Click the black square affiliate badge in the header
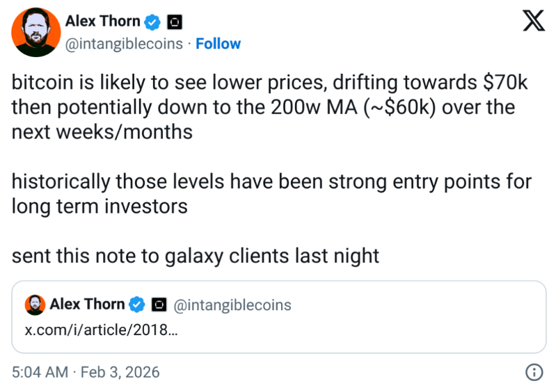Viewport: 556px width, 388px height. (175, 22)
